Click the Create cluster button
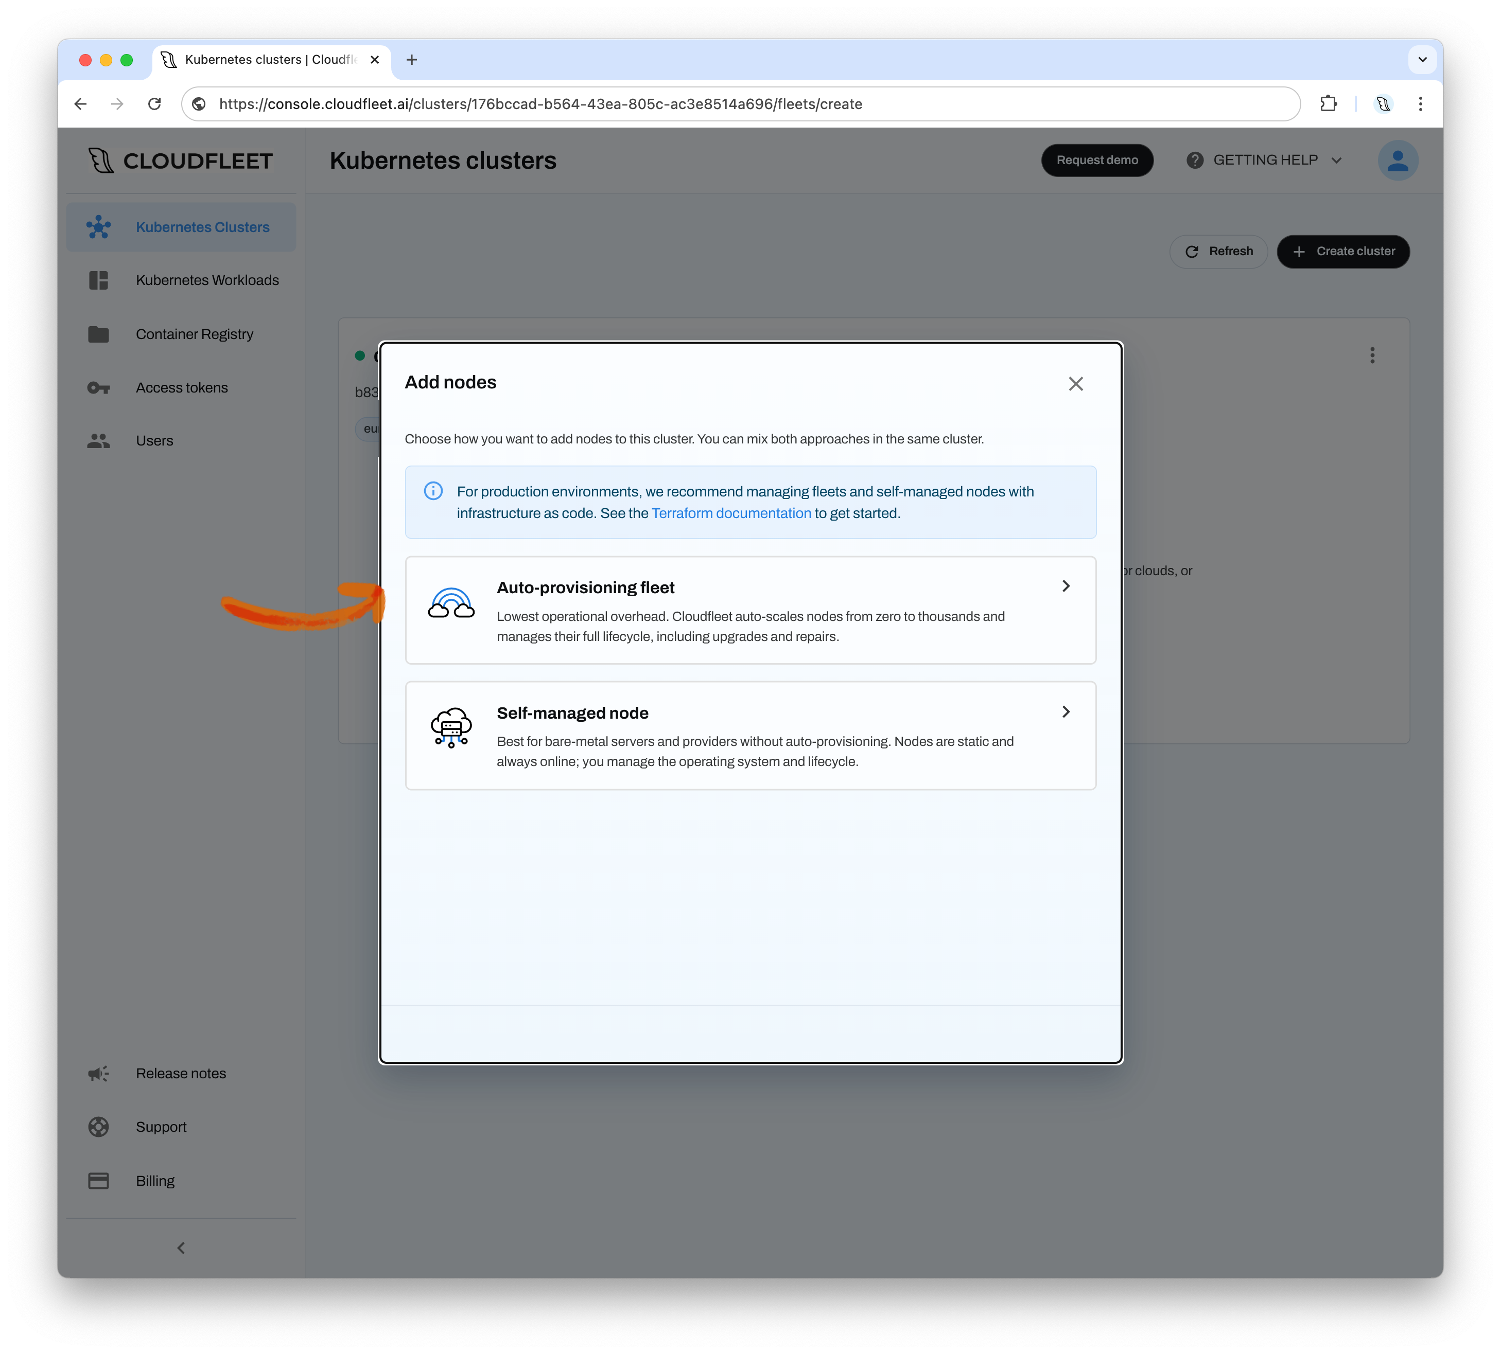This screenshot has width=1501, height=1354. pos(1343,252)
